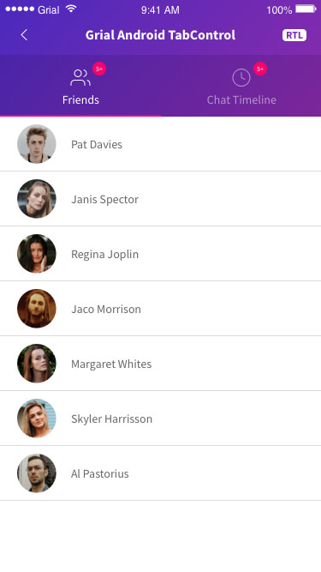Screen dimensions: 321x572
Task: Open Al Pastorius' avatar photo
Action: tap(37, 473)
